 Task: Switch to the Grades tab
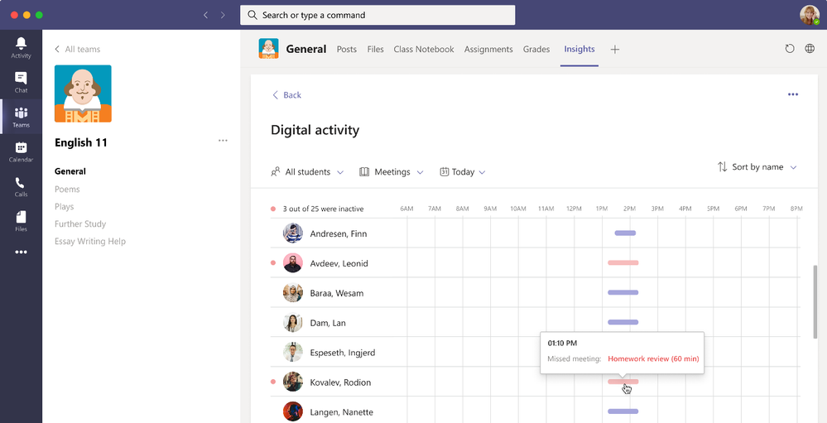(x=536, y=50)
